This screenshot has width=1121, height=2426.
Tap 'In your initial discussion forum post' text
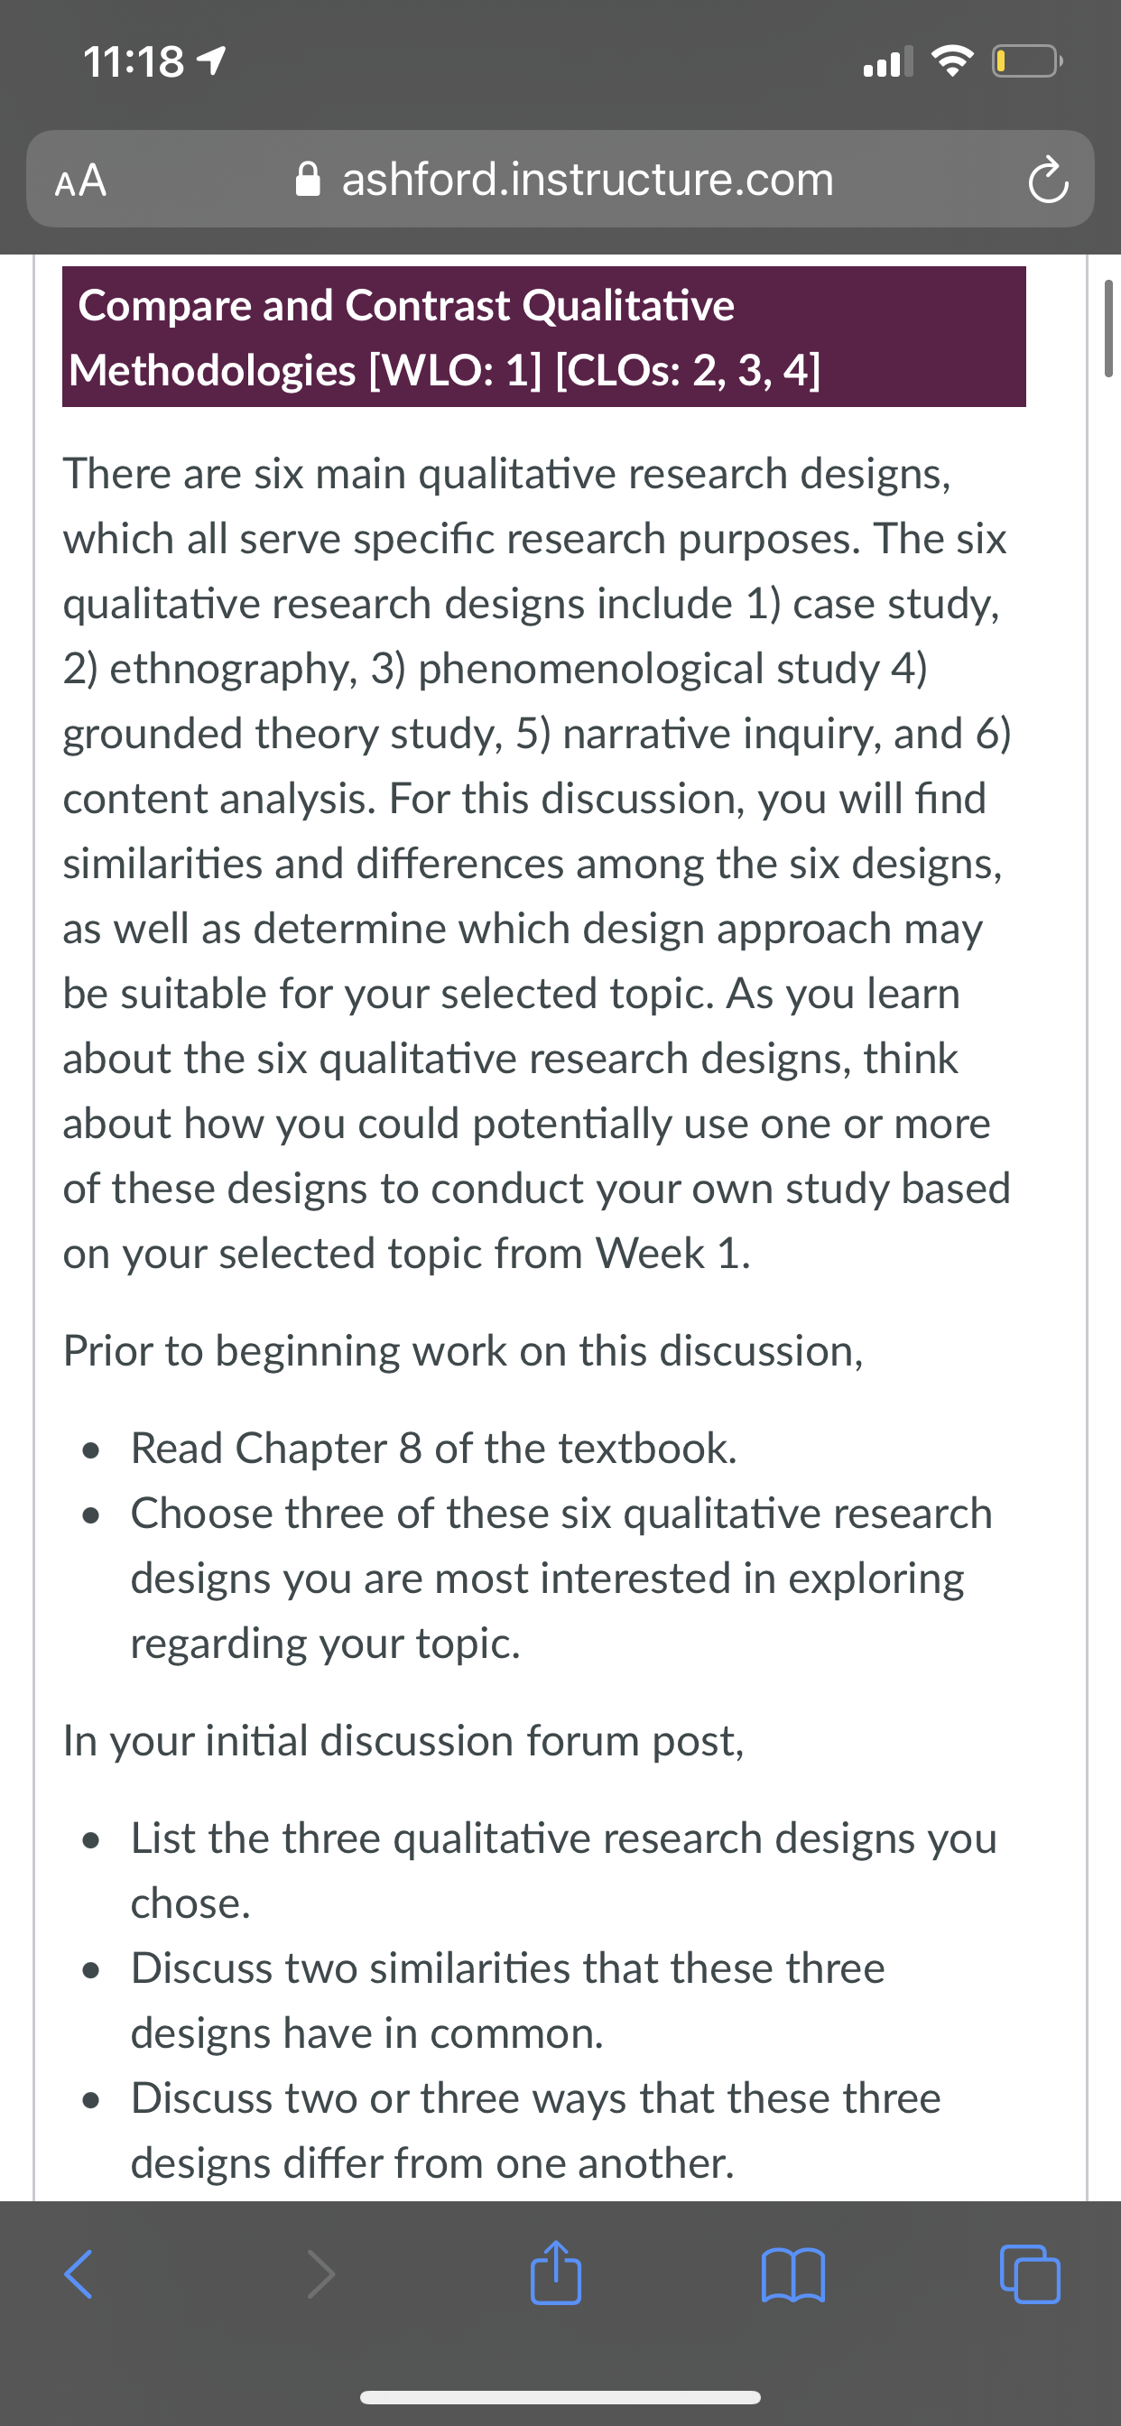coord(403,1741)
